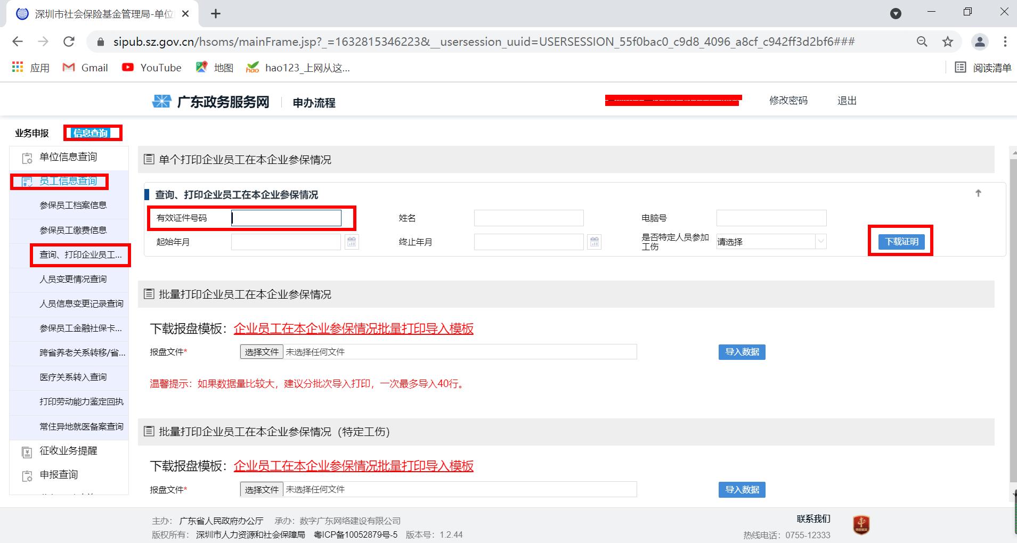Click the 申办流程 menu item
Viewport: 1017px width, 543px height.
click(x=312, y=102)
